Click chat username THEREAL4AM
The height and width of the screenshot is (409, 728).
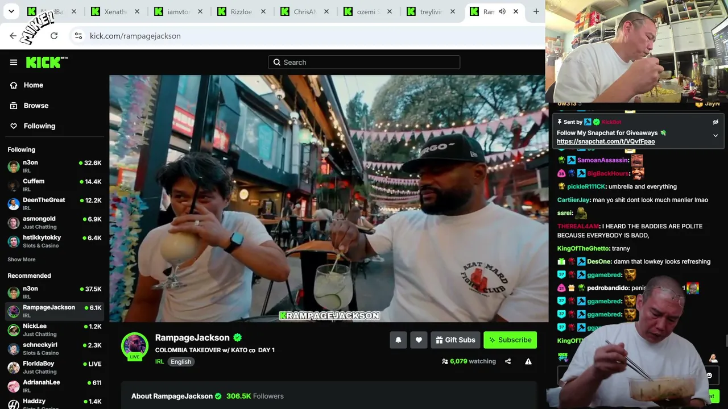578,226
